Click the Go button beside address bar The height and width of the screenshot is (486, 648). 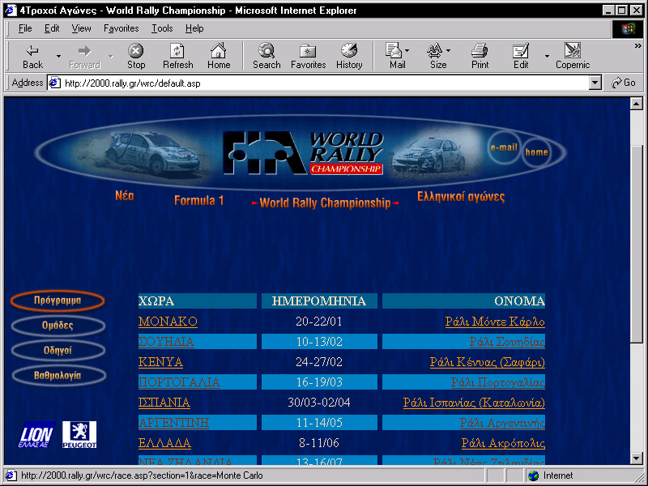coord(624,83)
